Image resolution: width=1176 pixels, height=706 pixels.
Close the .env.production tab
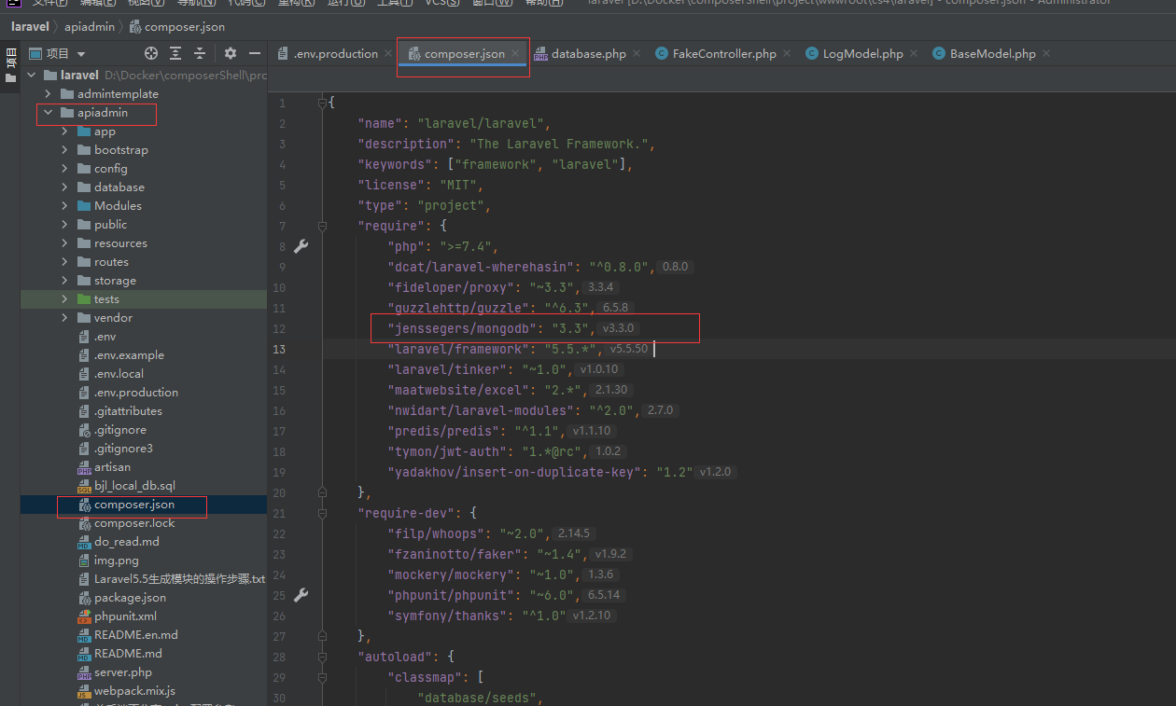[x=388, y=54]
